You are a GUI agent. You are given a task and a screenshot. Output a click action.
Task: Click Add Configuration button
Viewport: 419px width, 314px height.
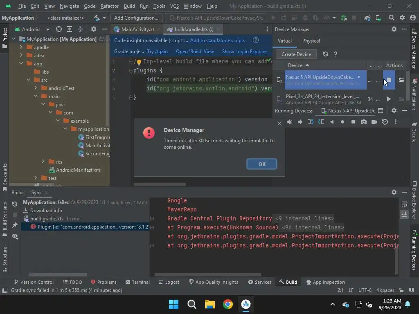point(136,18)
